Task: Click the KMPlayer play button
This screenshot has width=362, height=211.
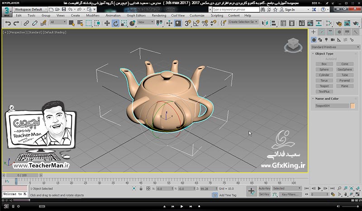Action: pyautogui.click(x=182, y=206)
